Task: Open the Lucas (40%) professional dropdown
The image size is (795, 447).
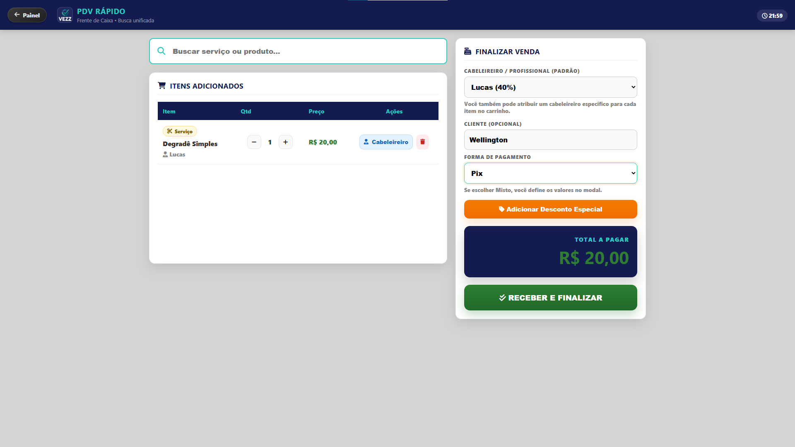Action: 550,87
